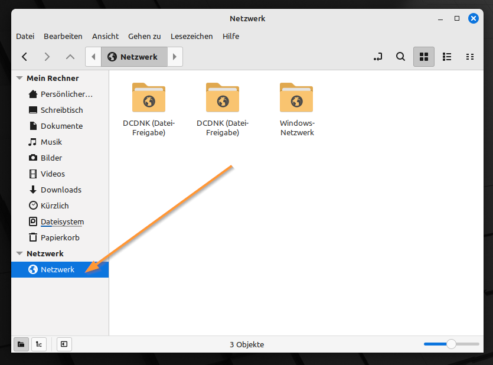Go forward with the right arrow button
Screen dimensions: 493x365
point(47,57)
